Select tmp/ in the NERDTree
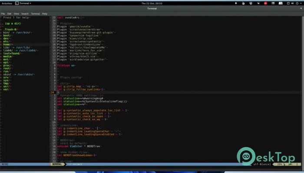Viewport: 304px width, 173px height. point(7,83)
